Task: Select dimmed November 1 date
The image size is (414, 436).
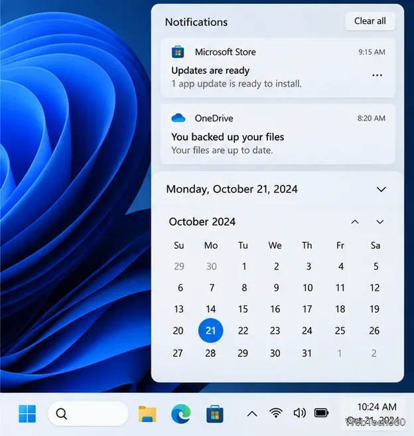Action: coord(340,353)
